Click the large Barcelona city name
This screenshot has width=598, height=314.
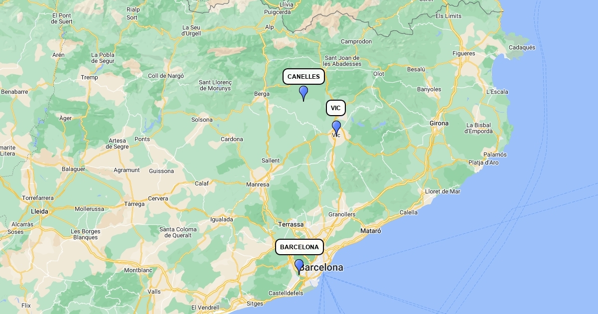pyautogui.click(x=321, y=268)
